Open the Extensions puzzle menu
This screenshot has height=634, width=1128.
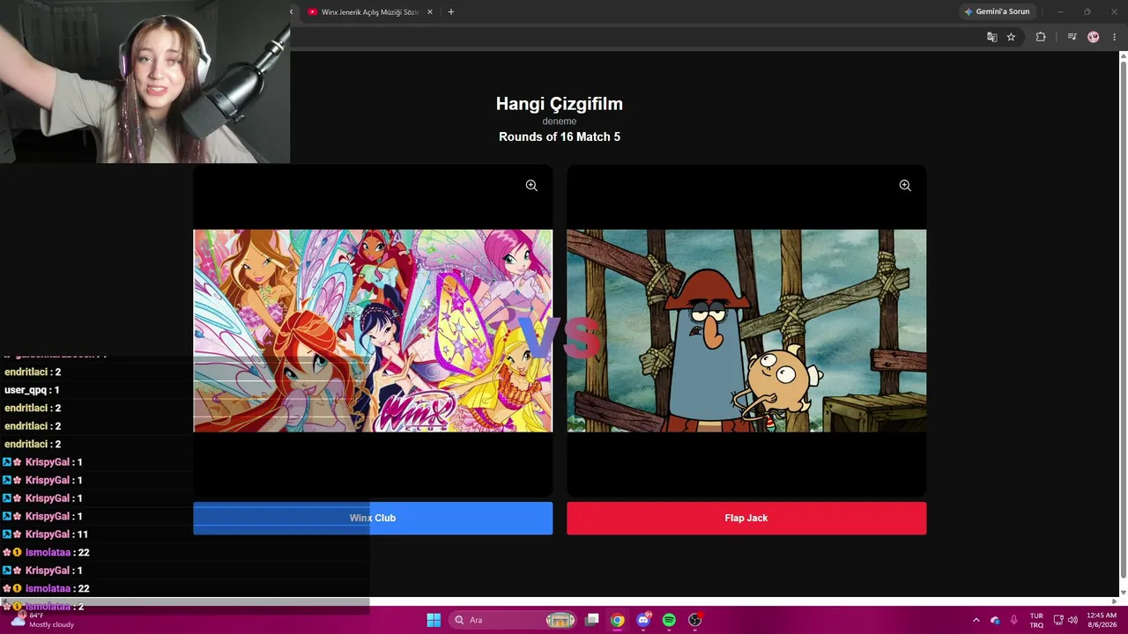tap(1041, 37)
